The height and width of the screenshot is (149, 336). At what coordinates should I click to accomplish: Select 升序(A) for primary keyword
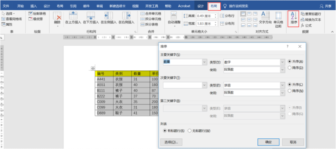(x=296, y=61)
